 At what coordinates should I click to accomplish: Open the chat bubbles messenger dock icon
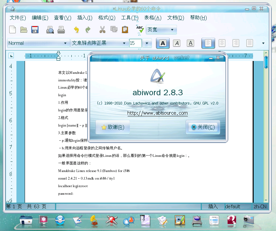(x=129, y=221)
